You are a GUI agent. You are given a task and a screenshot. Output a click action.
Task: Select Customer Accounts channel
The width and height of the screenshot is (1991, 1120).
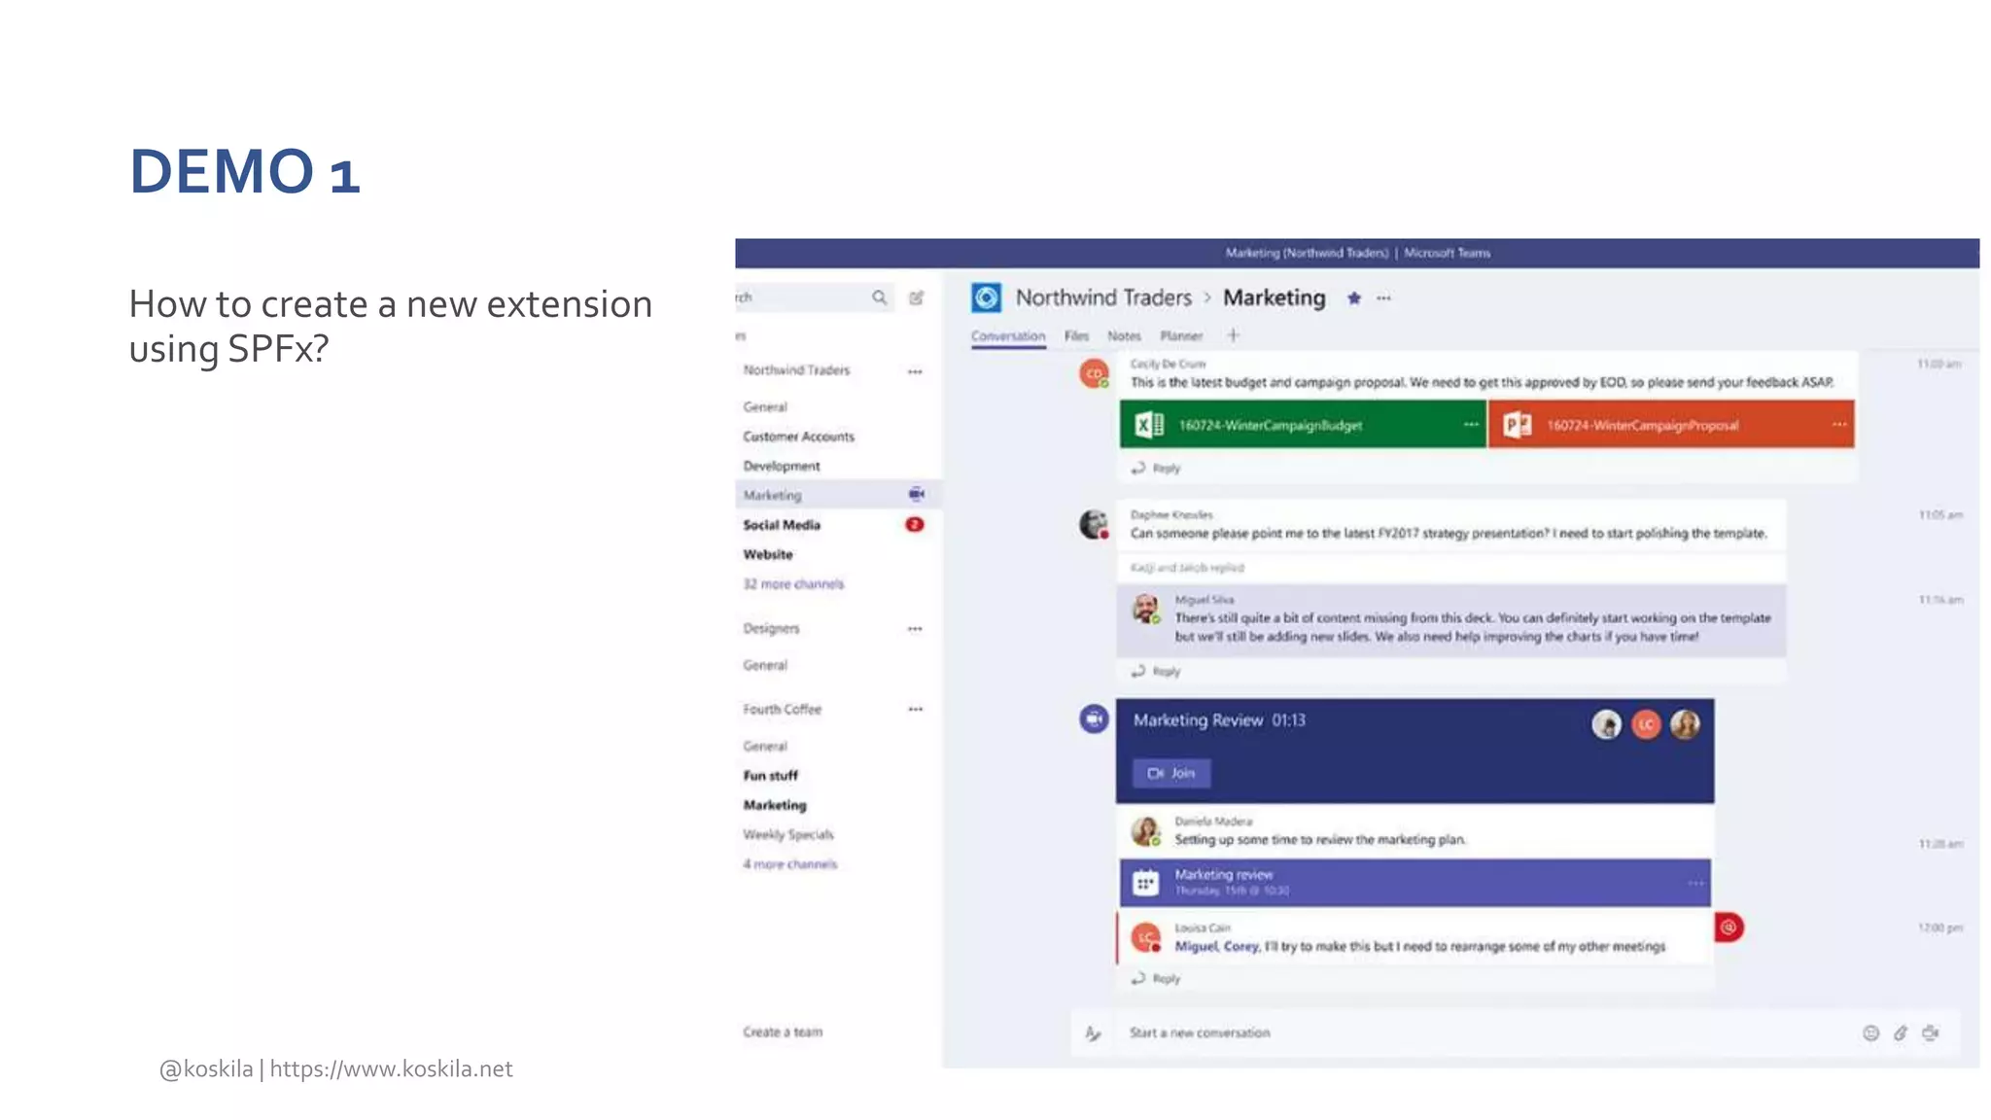pyautogui.click(x=799, y=437)
